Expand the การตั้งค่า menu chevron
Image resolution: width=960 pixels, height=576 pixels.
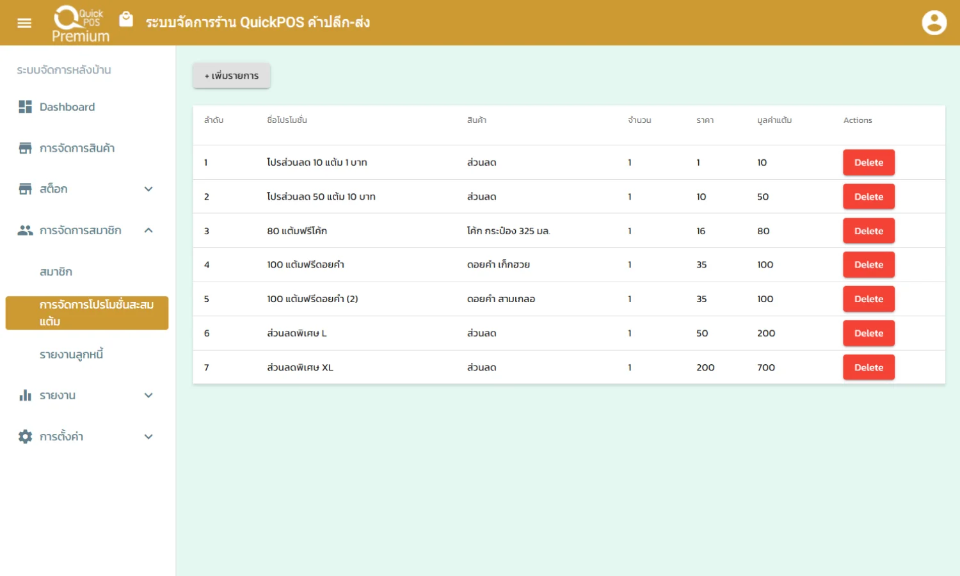(148, 436)
